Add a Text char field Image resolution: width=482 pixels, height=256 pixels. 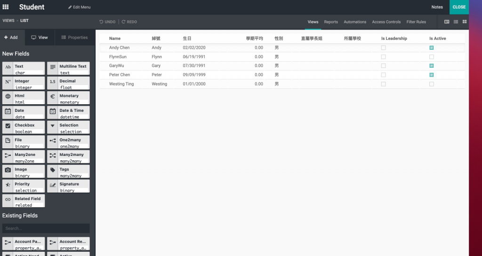tap(24, 69)
